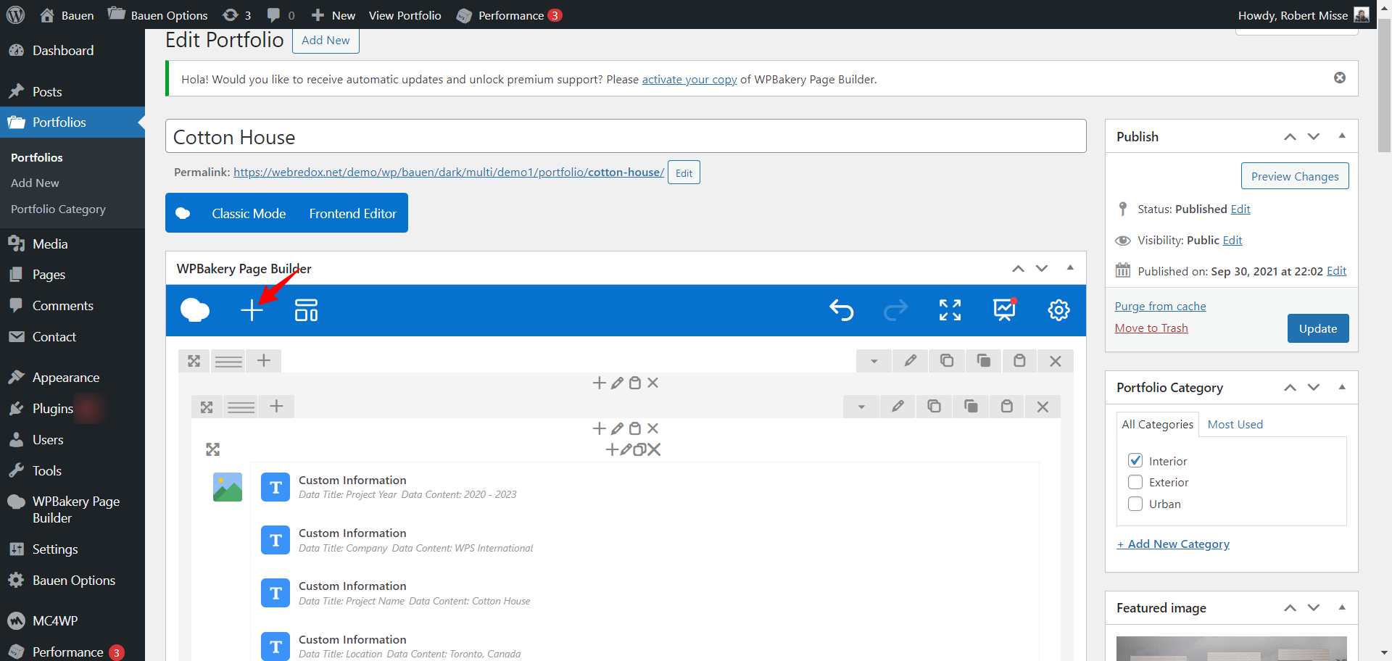Click the WPBakery cloud logo in the builder toolbar
Image resolution: width=1392 pixels, height=661 pixels.
195,310
